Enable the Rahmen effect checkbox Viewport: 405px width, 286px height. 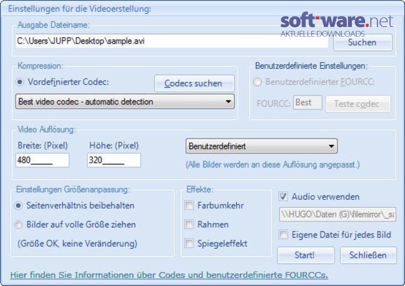pyautogui.click(x=189, y=224)
